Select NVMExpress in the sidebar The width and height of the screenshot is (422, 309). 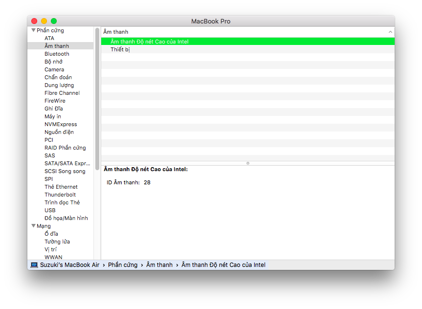click(61, 124)
